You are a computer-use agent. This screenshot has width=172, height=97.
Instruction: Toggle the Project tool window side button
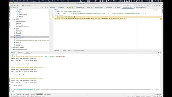[9, 10]
